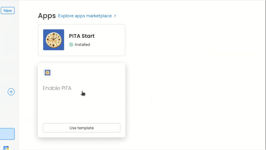Open the Explore apps marketplace link

[x=85, y=16]
